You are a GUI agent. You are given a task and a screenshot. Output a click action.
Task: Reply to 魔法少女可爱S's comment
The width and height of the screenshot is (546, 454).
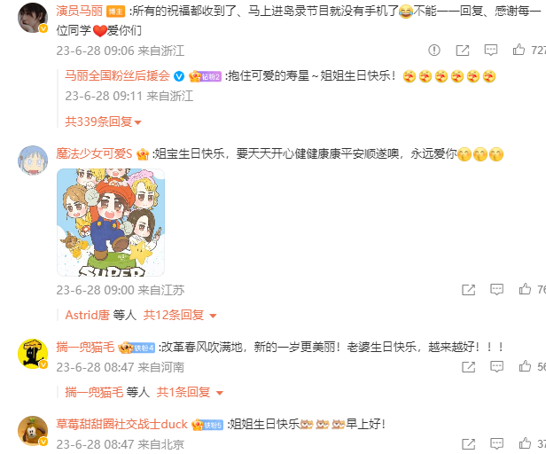click(x=496, y=290)
